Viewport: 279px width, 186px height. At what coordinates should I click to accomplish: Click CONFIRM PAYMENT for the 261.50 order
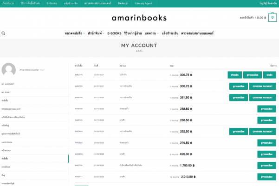pos(263,98)
